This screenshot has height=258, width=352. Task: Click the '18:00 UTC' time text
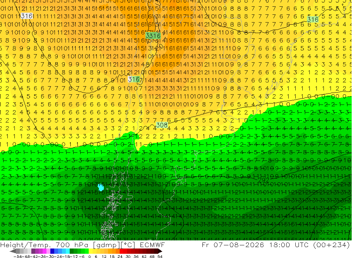[x=288, y=245]
